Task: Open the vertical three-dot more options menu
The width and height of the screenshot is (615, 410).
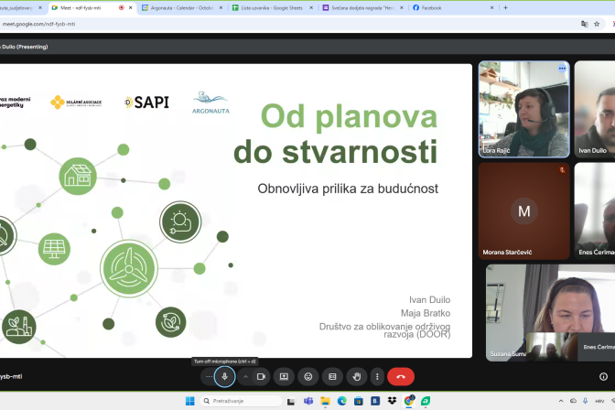Action: 377,377
